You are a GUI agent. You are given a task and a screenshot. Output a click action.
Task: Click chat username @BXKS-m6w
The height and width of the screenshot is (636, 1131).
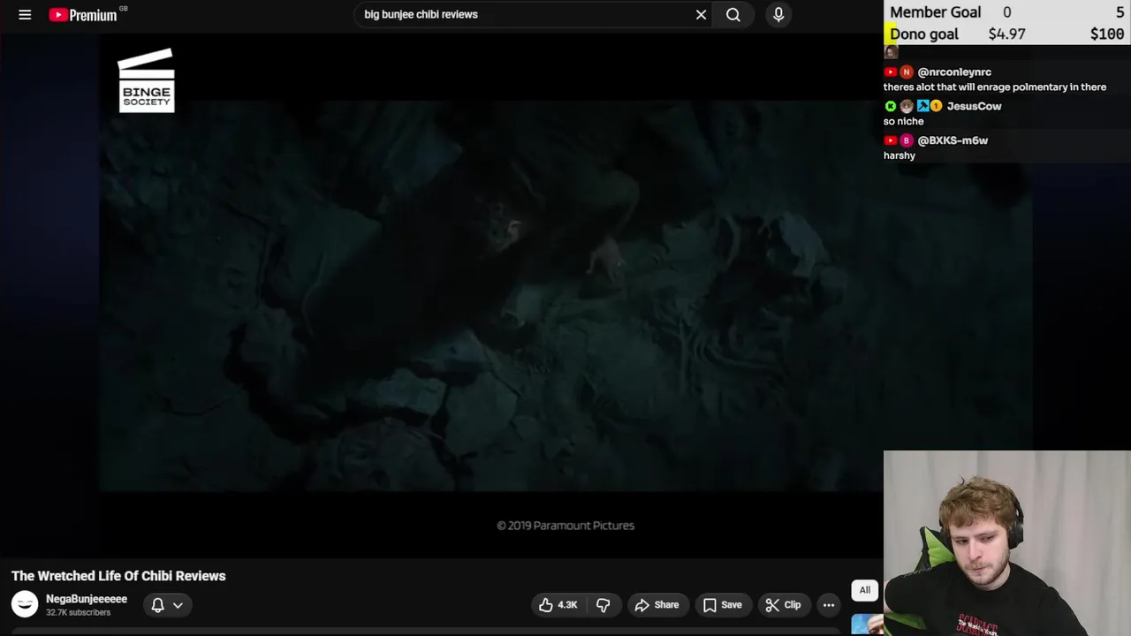(x=953, y=140)
